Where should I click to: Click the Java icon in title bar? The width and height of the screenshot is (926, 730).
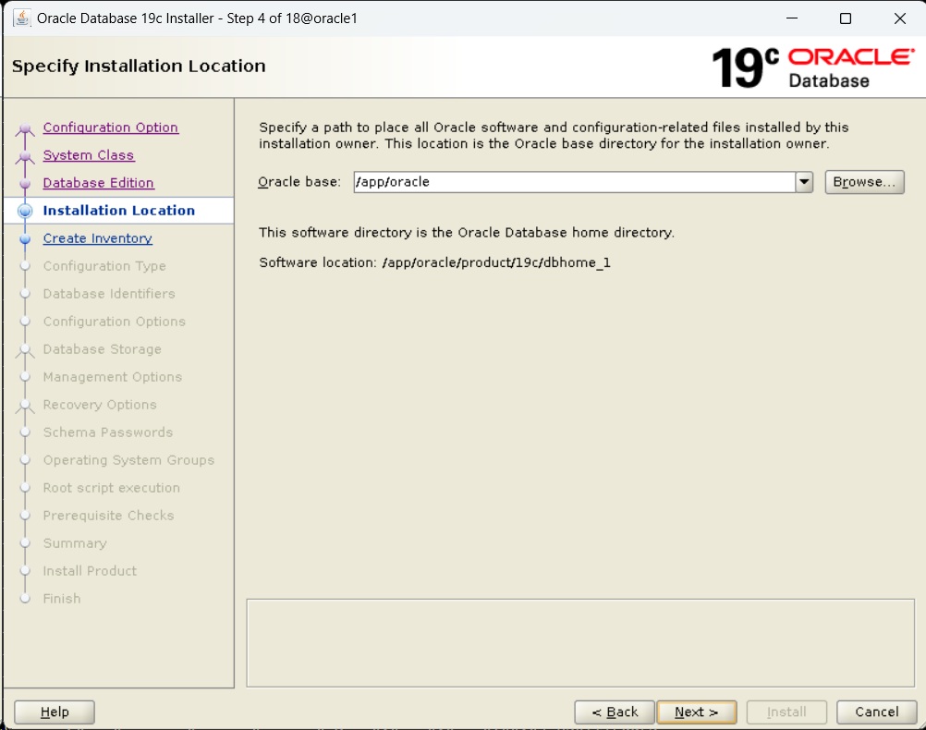[21, 18]
